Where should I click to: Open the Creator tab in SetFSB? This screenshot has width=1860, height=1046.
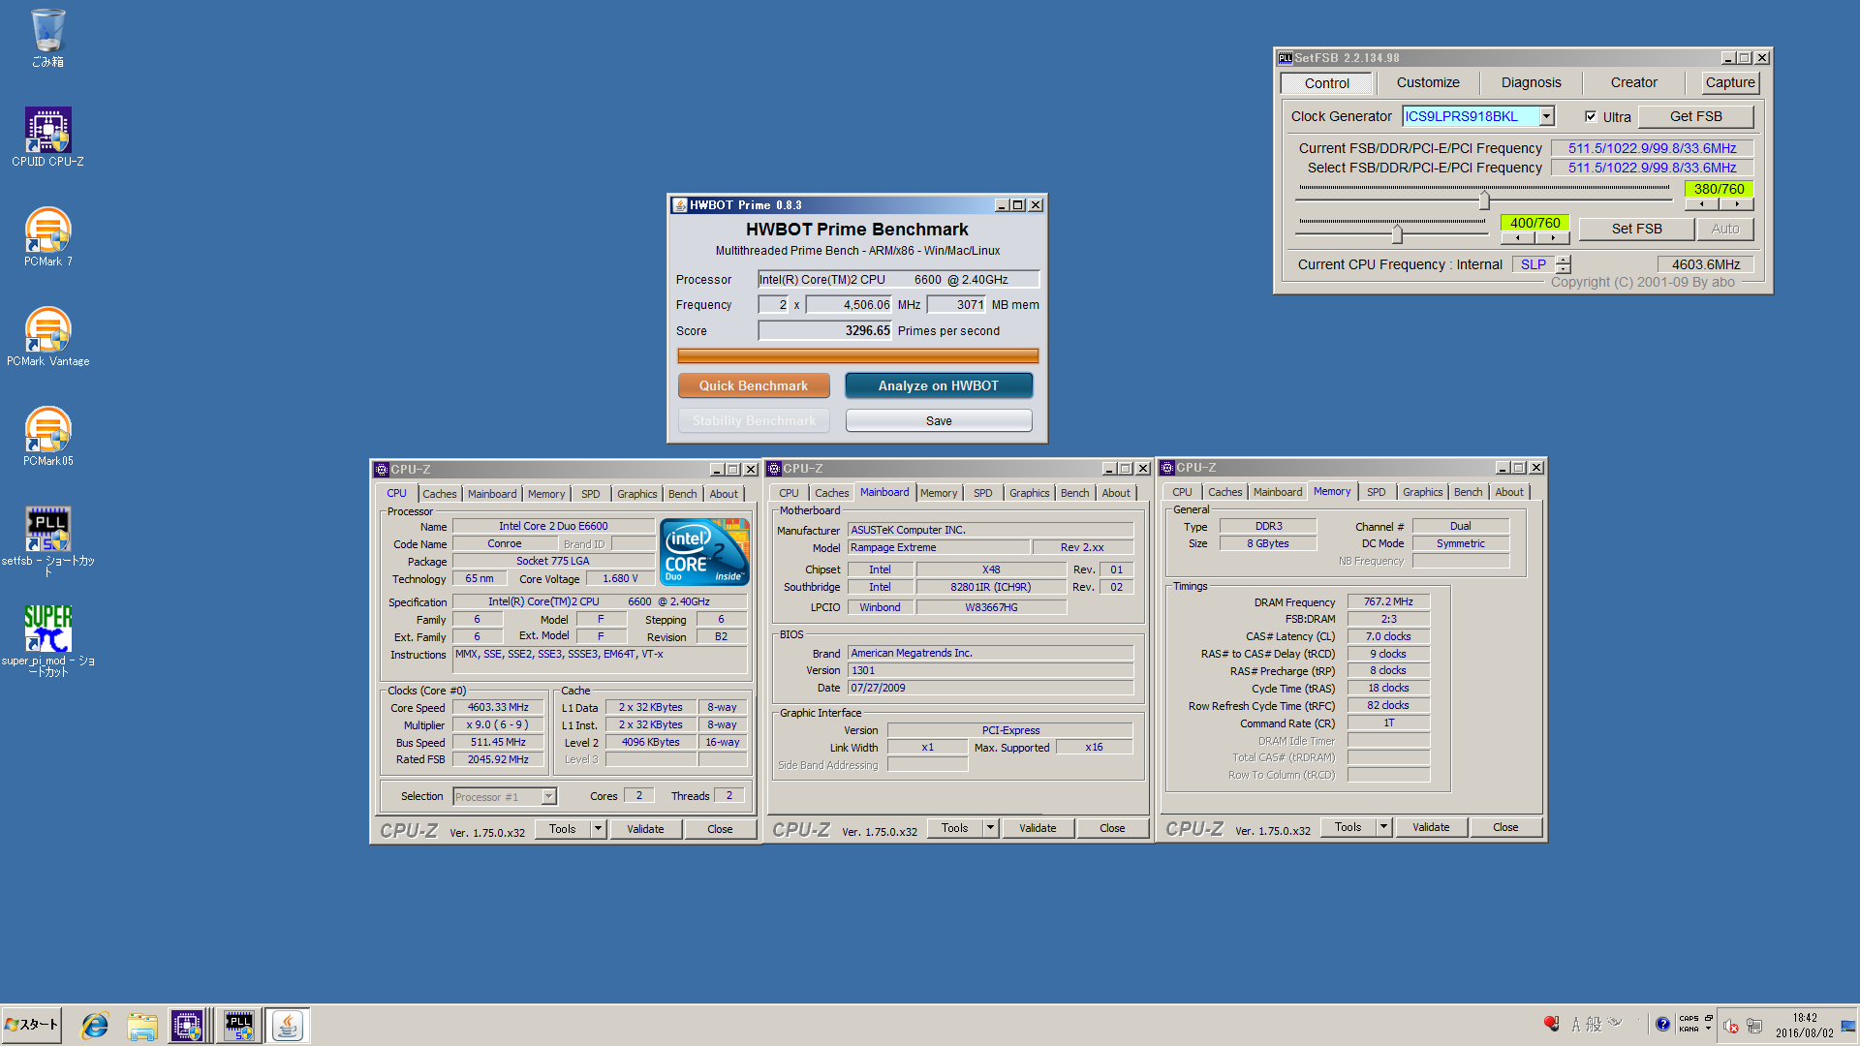(1633, 83)
